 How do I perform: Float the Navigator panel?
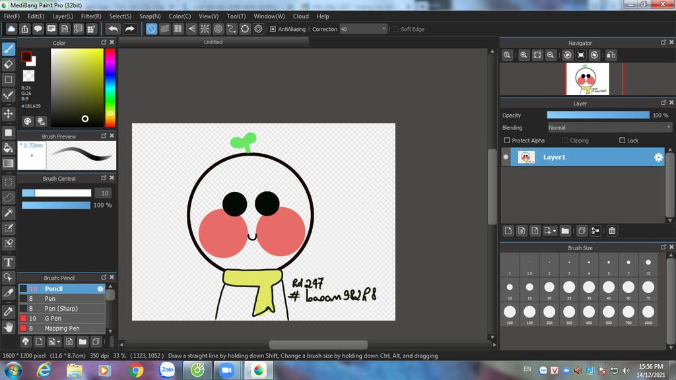(663, 42)
